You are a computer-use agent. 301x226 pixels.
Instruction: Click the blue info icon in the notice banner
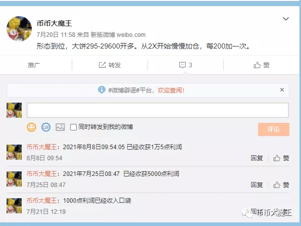(102, 90)
